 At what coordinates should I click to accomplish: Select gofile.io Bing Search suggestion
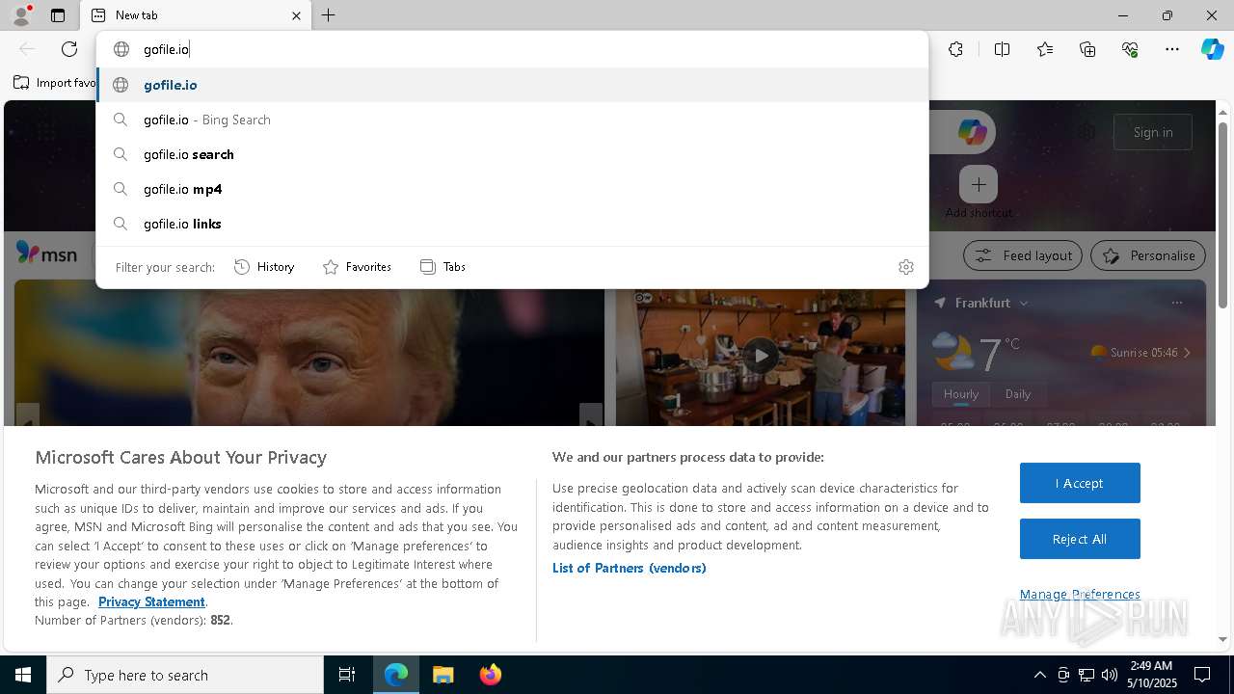click(512, 120)
